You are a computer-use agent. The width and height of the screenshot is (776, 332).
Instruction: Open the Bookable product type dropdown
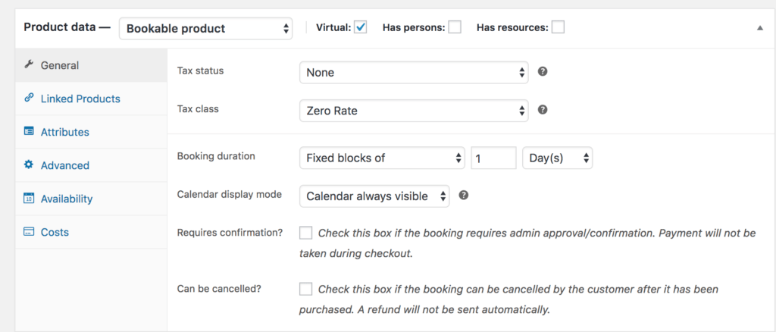[206, 28]
